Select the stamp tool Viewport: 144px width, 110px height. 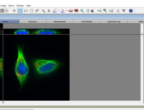tap(49, 11)
